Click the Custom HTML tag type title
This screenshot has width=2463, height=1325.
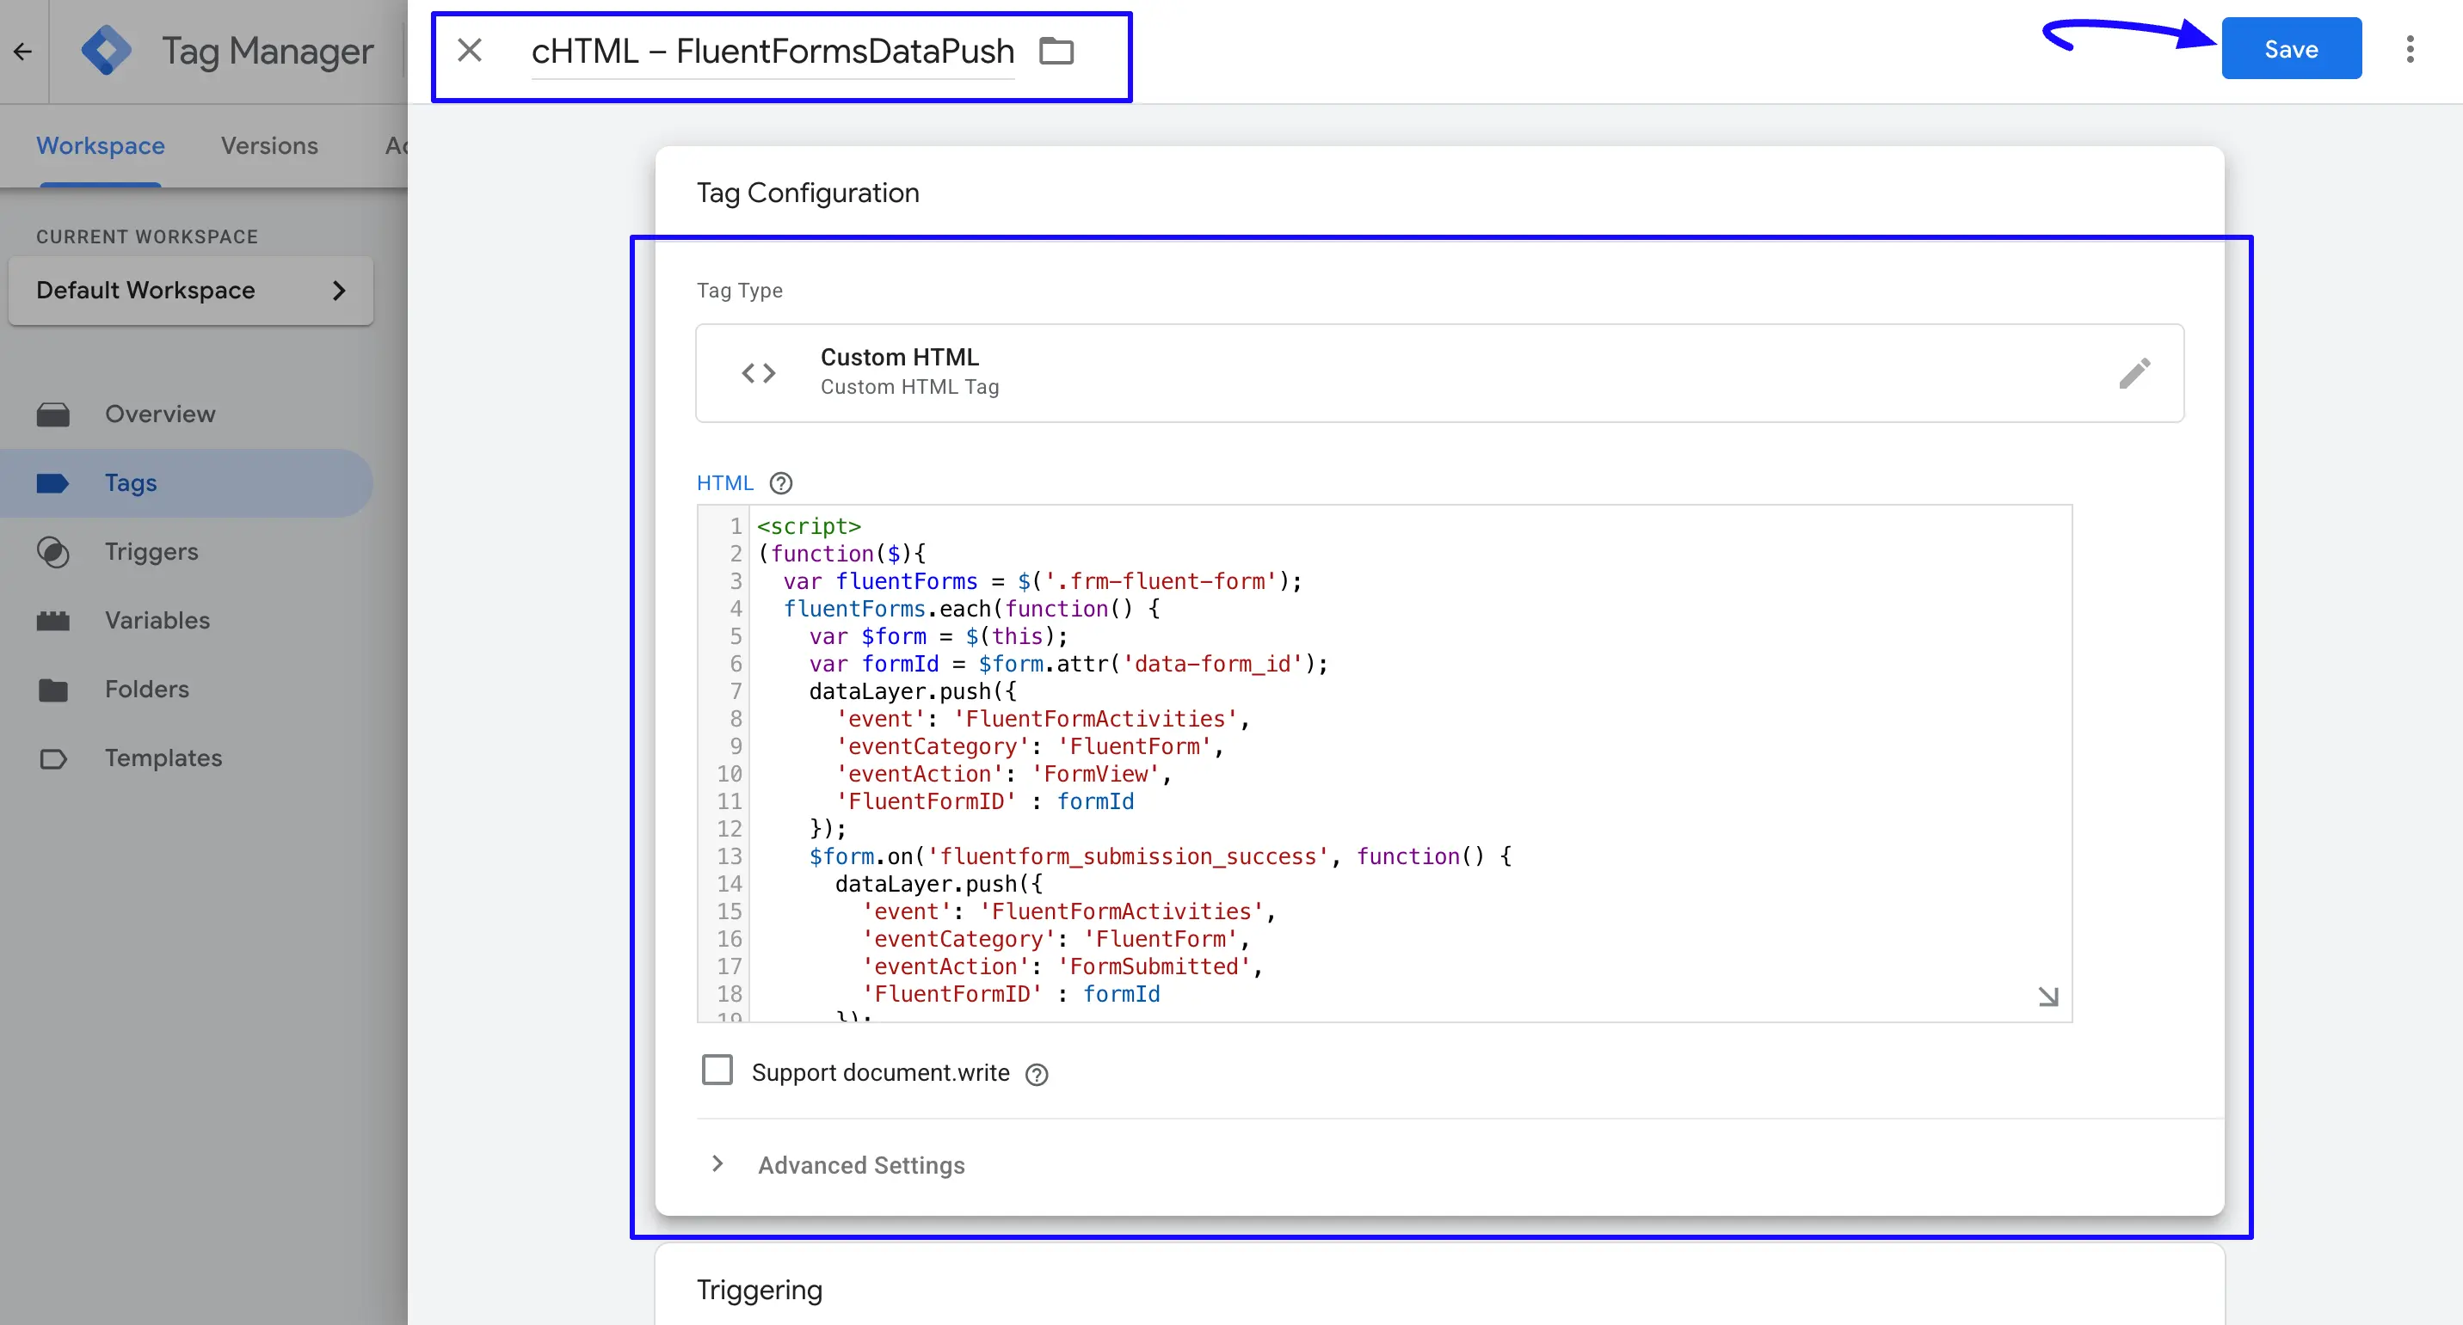pos(899,358)
